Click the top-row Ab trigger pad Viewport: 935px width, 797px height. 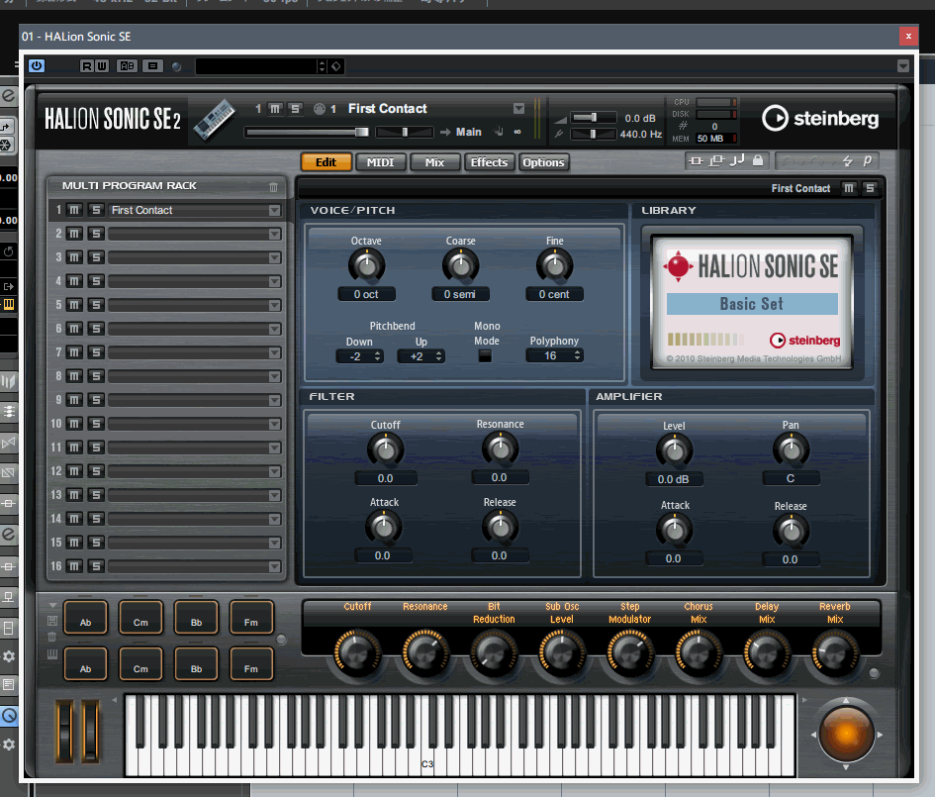(x=85, y=618)
